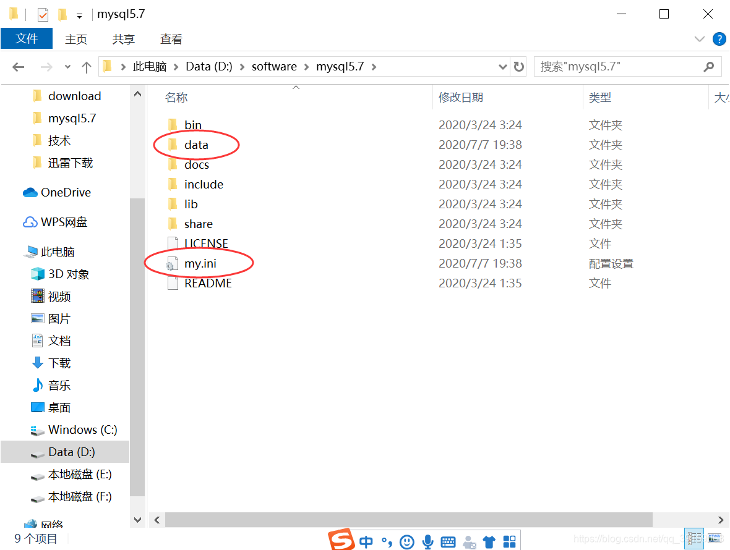Viewport: 730px width, 550px height.
Task: Select the data folder
Action: pos(196,145)
